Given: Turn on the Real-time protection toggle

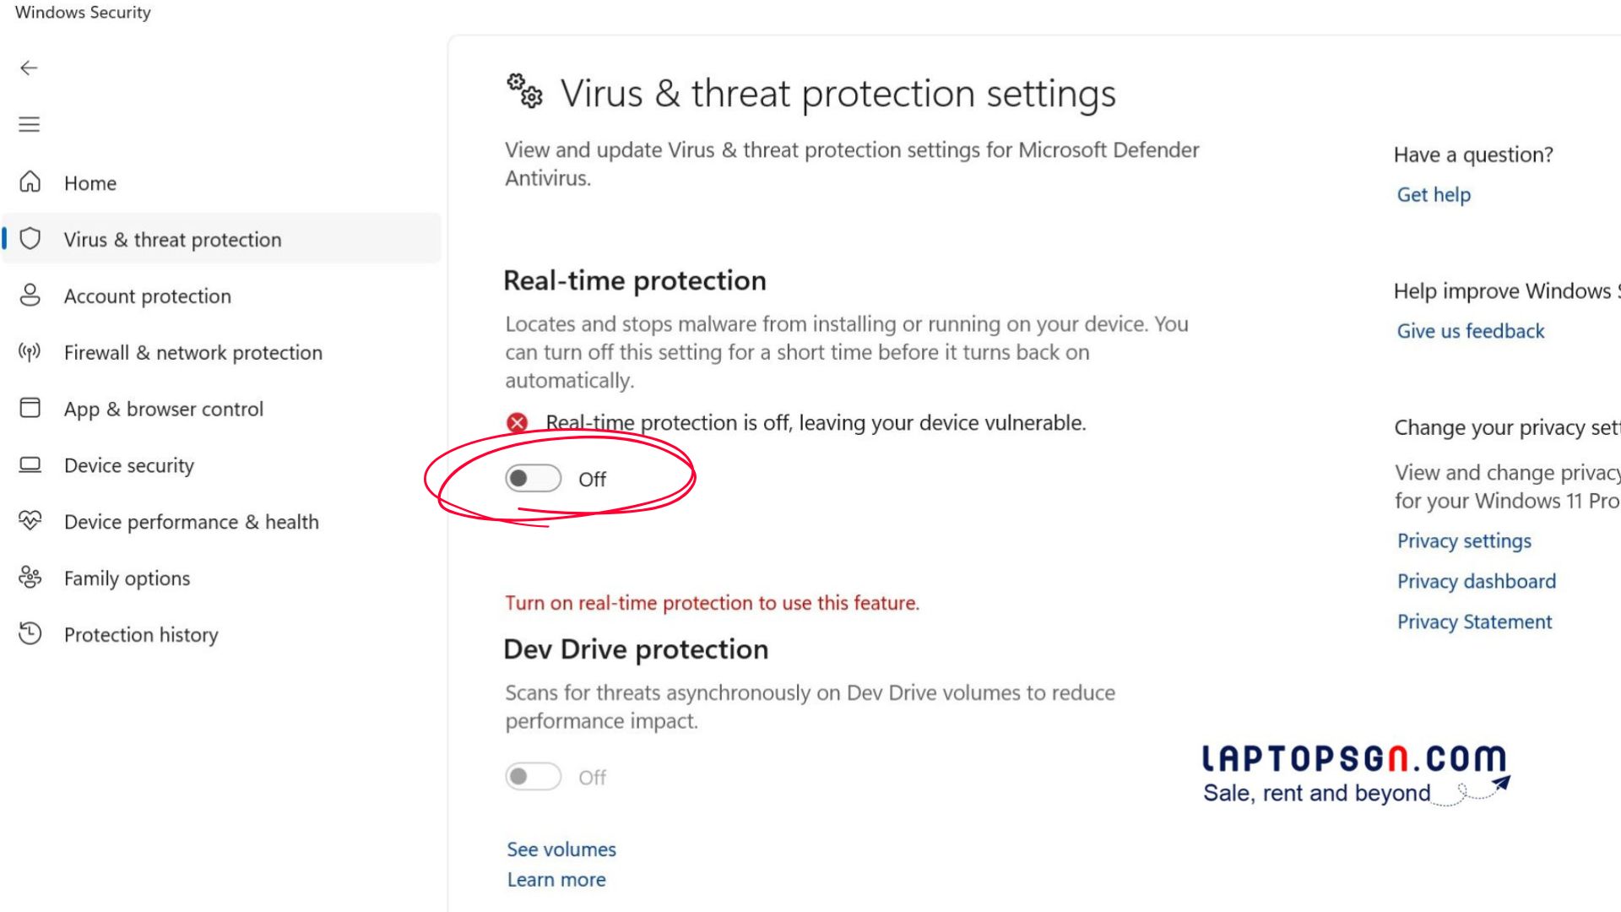Looking at the screenshot, I should [533, 479].
